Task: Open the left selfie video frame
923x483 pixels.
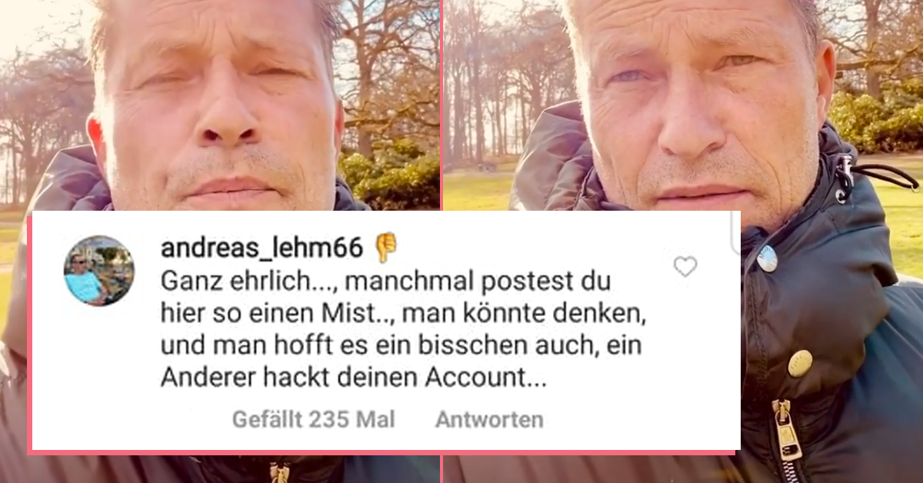Action: (x=220, y=241)
